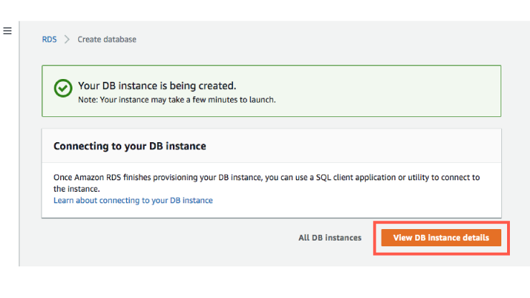Click the 'Connecting to your DB instance' heading
Screen dimensions: 530x298
pyautogui.click(x=130, y=146)
